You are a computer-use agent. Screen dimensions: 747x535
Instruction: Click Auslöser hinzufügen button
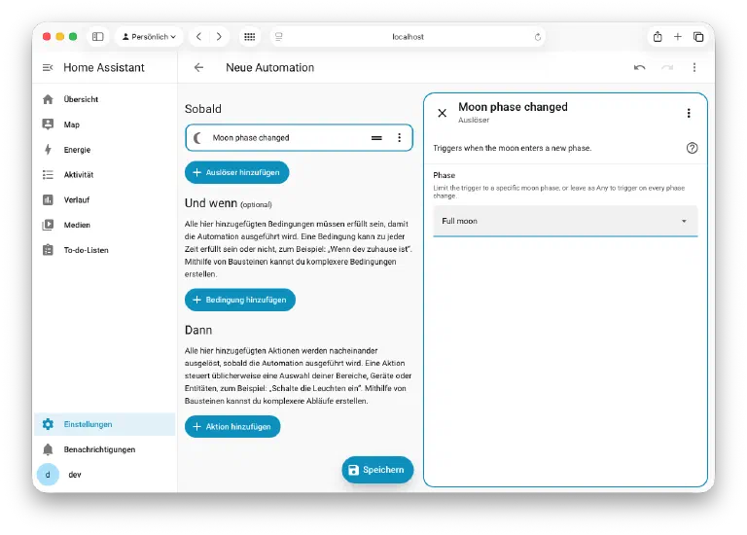(x=236, y=172)
